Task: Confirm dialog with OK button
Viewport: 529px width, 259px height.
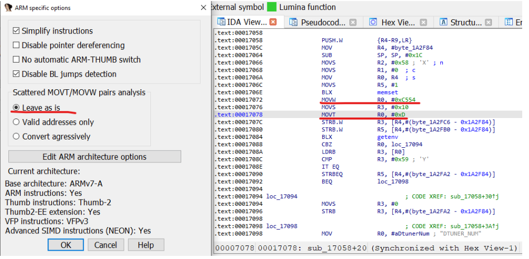Action: pos(66,245)
